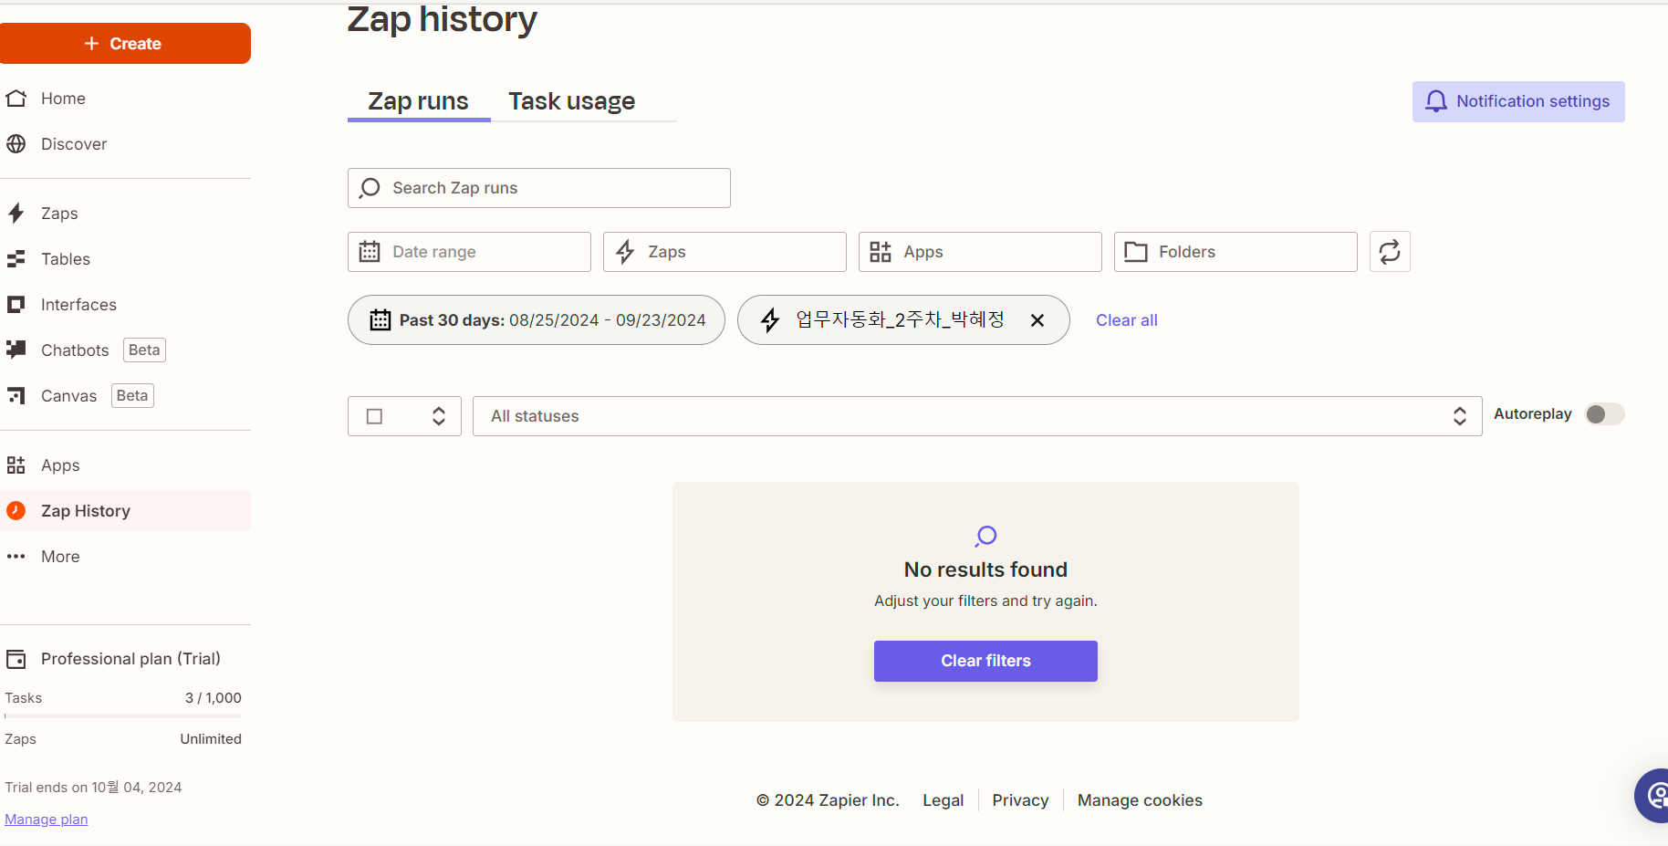This screenshot has width=1668, height=846.
Task: Open the Apps filter dropdown
Action: tap(980, 252)
